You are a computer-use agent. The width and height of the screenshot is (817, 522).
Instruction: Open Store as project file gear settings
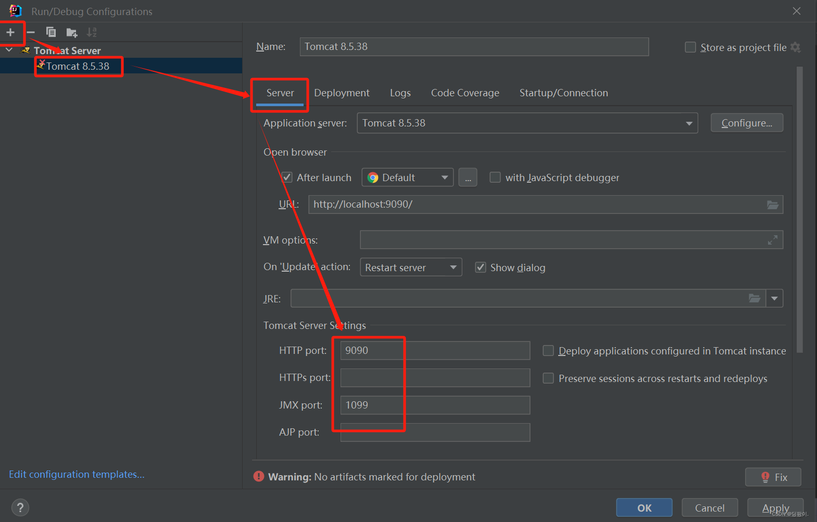(x=795, y=47)
